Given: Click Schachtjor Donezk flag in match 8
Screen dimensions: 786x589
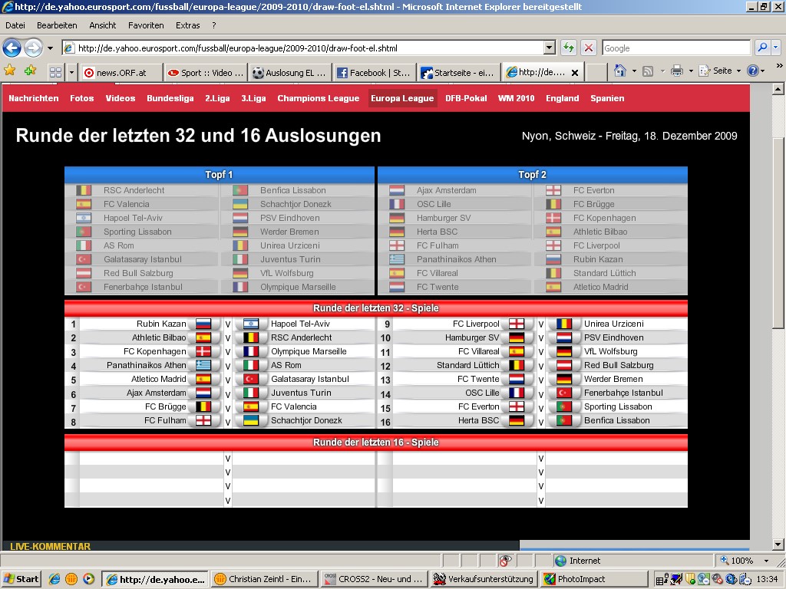Looking at the screenshot, I should [251, 420].
